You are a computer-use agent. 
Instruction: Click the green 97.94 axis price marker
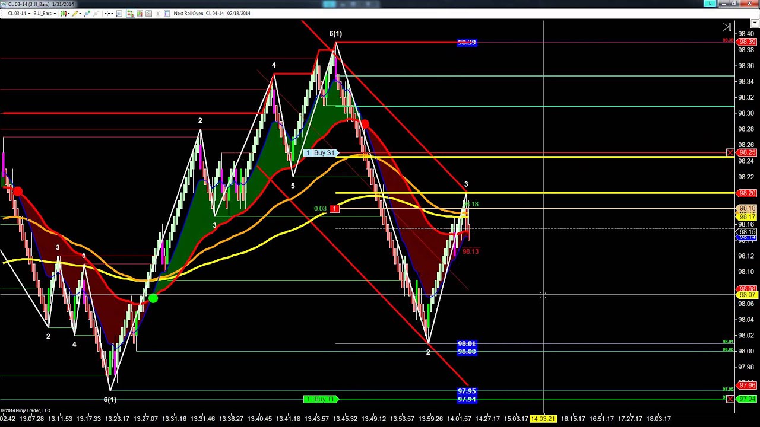point(746,399)
